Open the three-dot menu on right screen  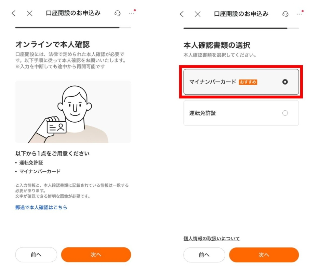click(300, 14)
